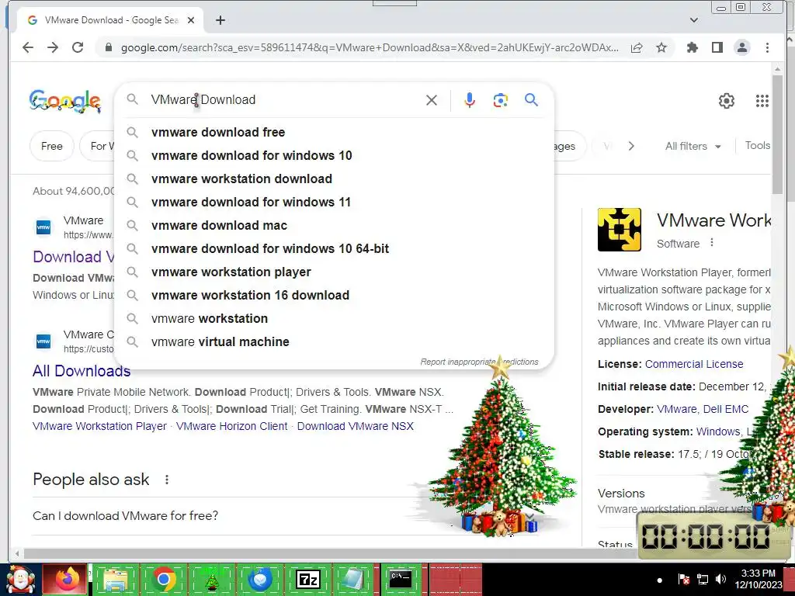The height and width of the screenshot is (596, 795).
Task: Click the Google holiday logo
Action: click(65, 100)
